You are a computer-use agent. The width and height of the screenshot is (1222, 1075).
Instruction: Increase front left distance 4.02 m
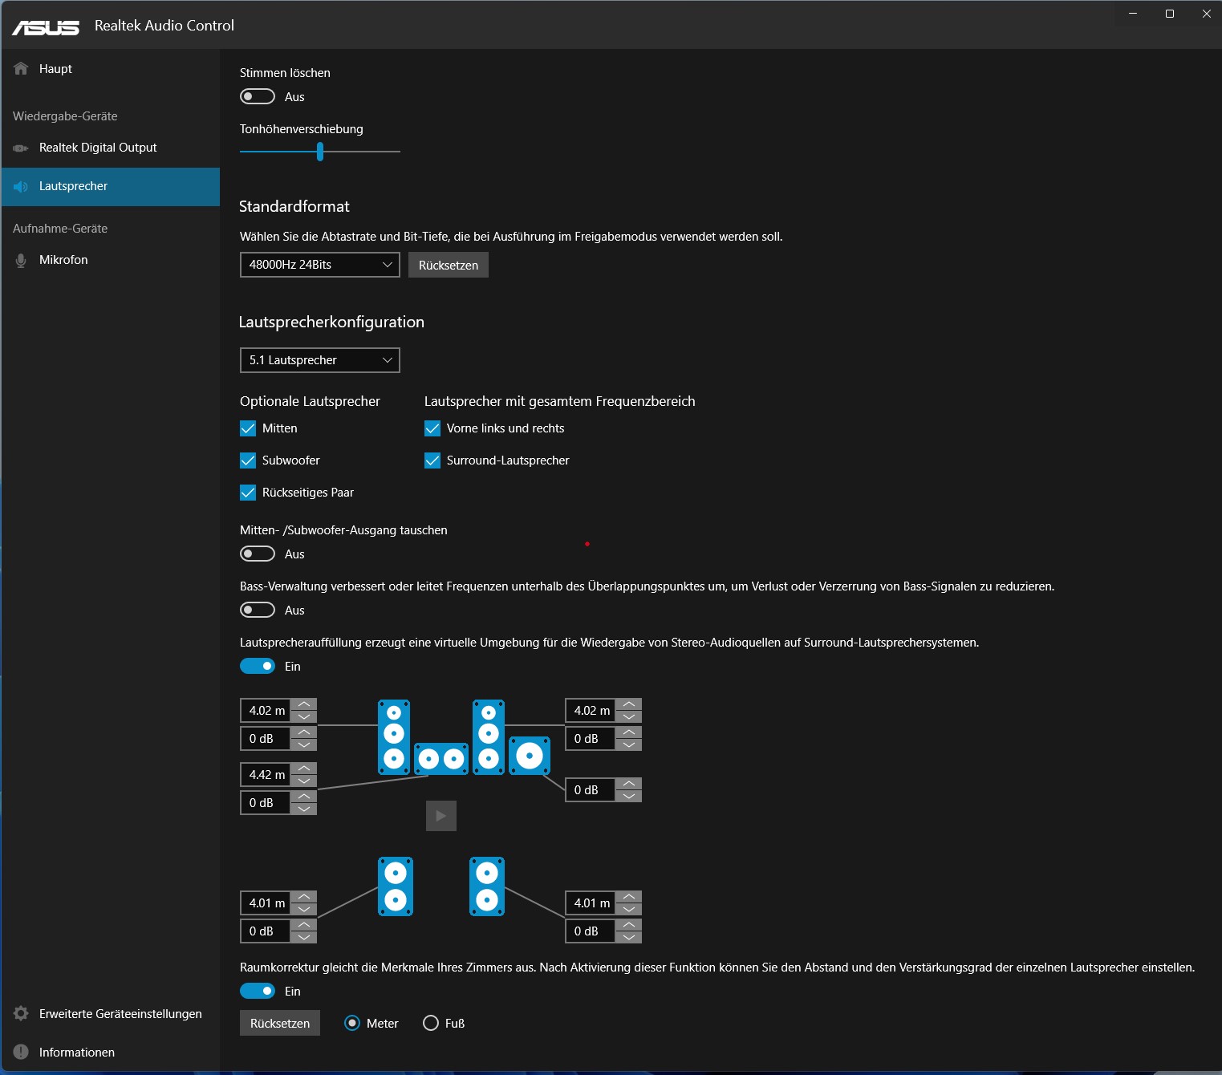[x=304, y=704]
